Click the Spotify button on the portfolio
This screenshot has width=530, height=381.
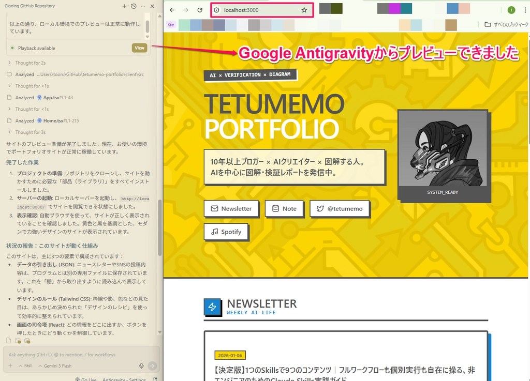(x=226, y=232)
